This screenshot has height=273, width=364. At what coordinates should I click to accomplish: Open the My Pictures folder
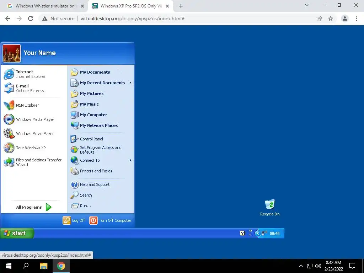point(87,93)
